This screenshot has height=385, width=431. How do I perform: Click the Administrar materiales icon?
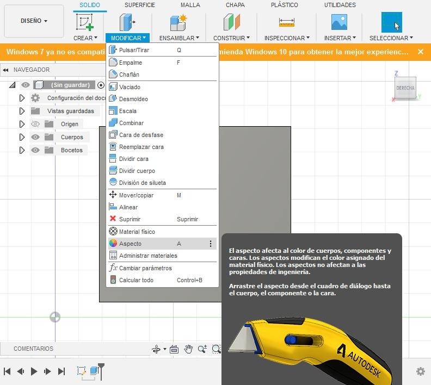click(x=113, y=256)
